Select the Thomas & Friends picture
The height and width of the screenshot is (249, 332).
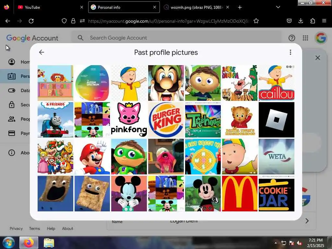pos(55,120)
